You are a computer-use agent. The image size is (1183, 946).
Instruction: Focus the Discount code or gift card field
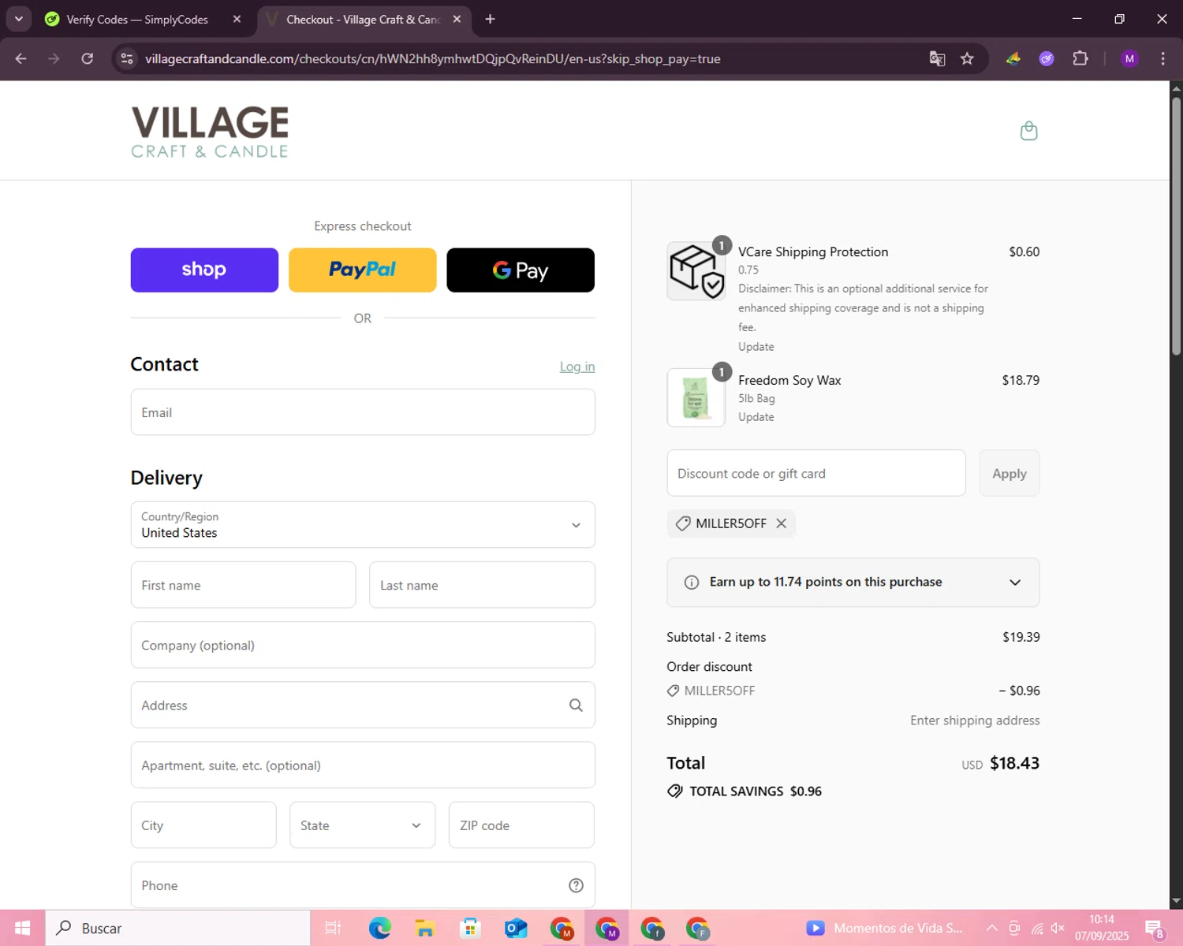click(x=816, y=473)
